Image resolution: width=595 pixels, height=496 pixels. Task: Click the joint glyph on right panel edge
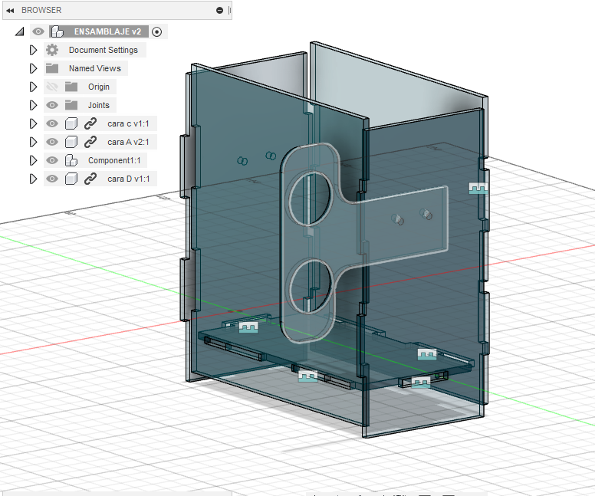click(478, 189)
